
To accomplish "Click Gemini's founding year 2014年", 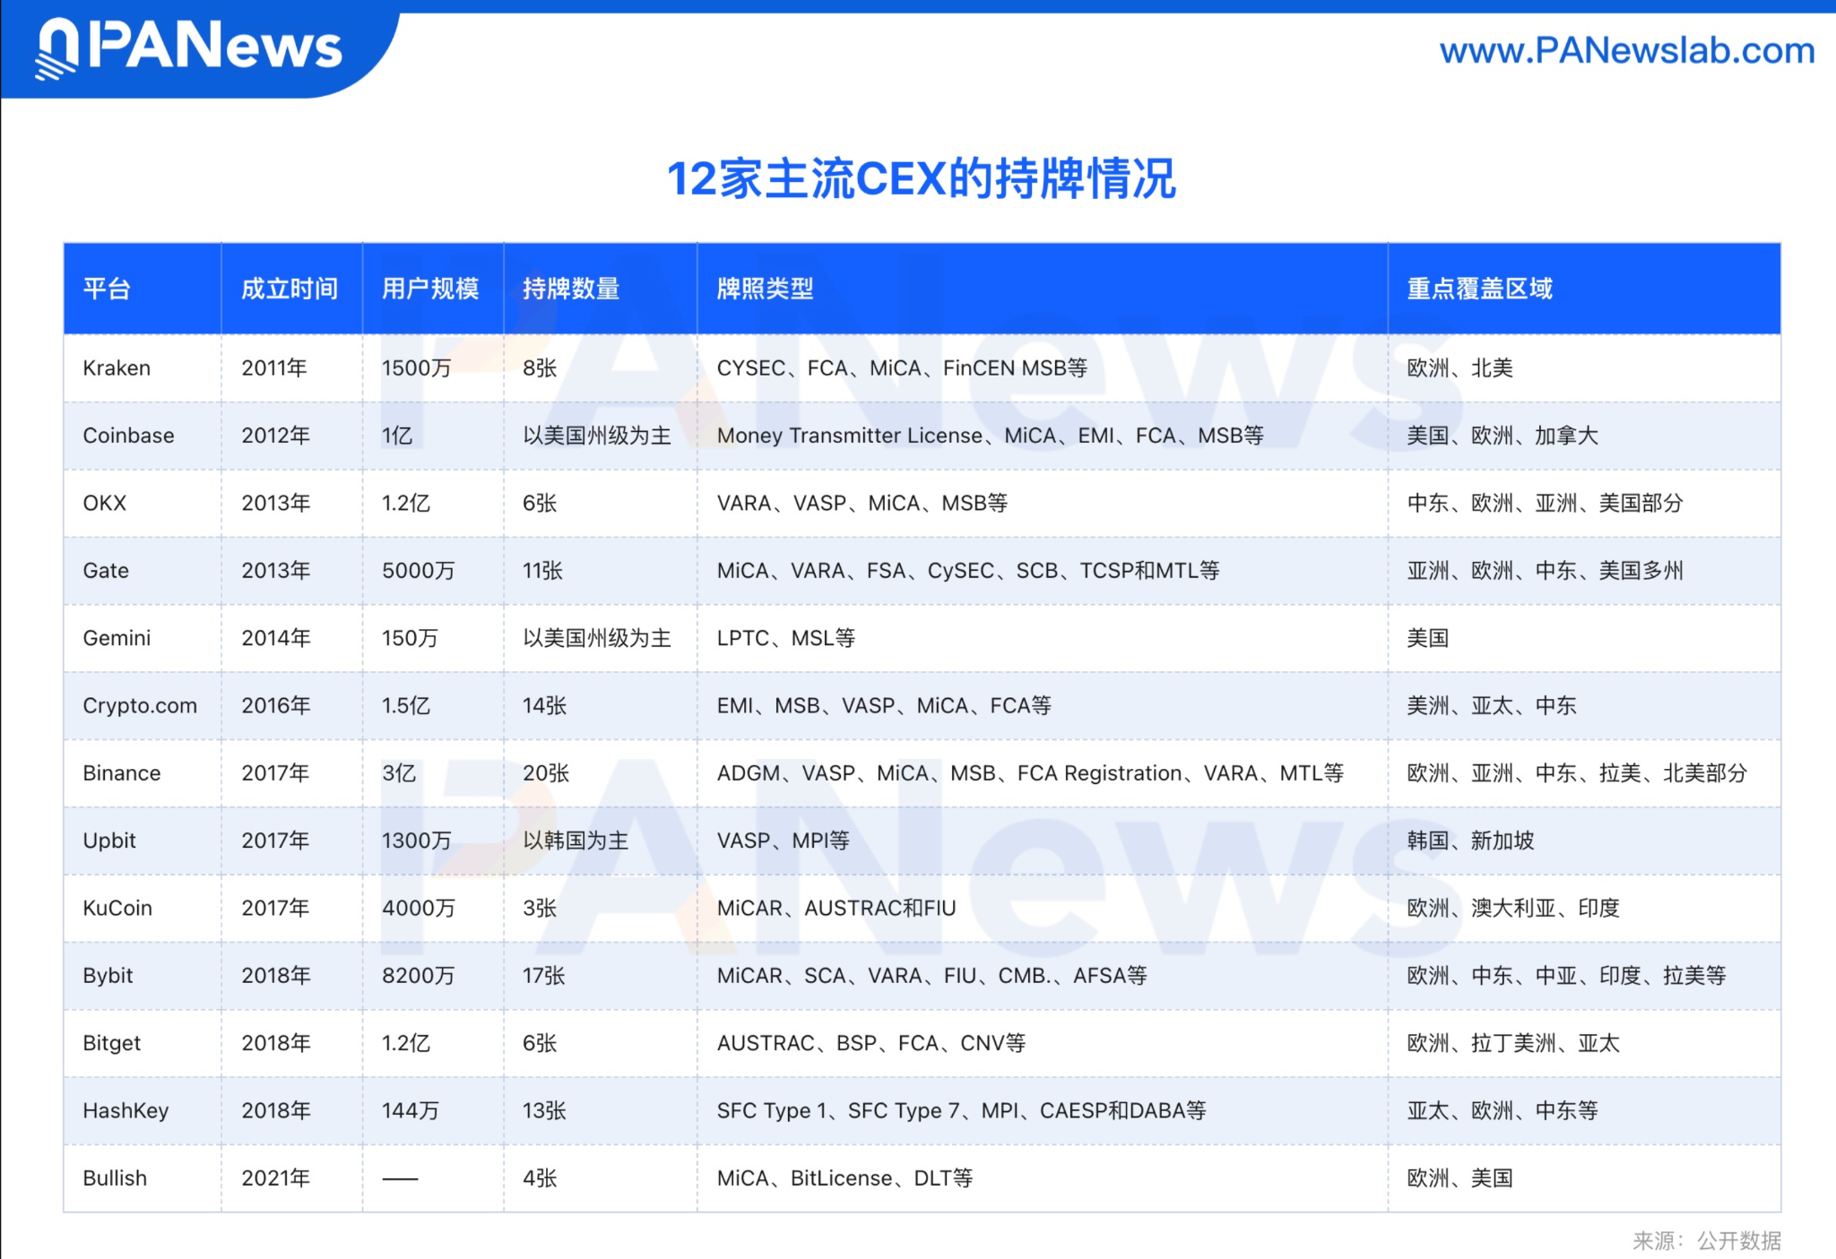I will pos(275,638).
